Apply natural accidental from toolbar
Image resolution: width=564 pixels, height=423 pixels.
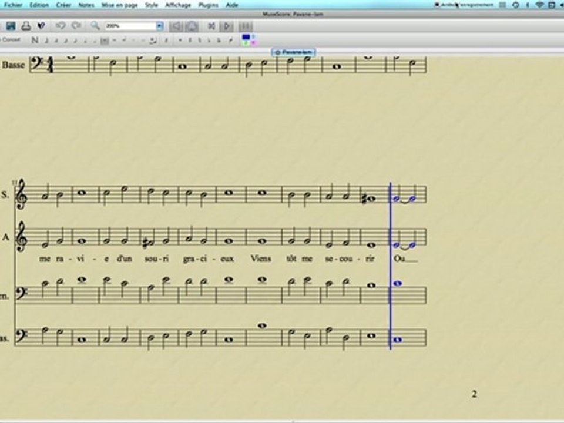coord(200,41)
